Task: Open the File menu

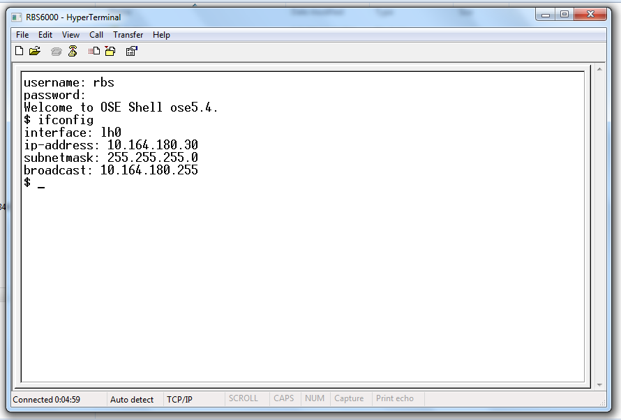Action: click(x=22, y=34)
